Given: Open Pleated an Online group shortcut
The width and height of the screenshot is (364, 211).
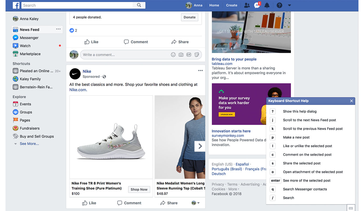Looking at the screenshot, I should (x=37, y=71).
